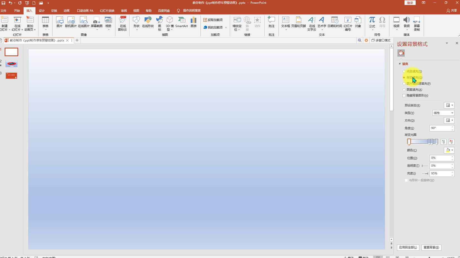Insert an object (对象)
The width and height of the screenshot is (460, 258).
click(358, 22)
